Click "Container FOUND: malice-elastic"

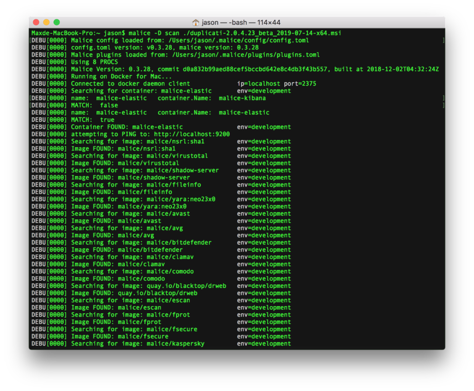tap(127, 127)
